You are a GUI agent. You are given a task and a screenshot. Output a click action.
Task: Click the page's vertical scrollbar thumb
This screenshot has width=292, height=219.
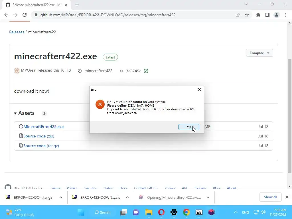(289, 116)
